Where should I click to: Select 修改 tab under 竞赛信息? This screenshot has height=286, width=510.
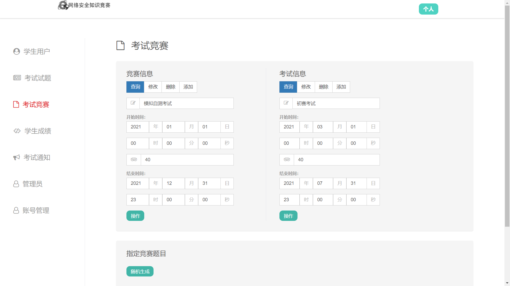coord(153,87)
